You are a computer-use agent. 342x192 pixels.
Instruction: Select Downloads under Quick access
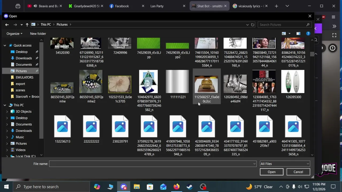tap(24, 58)
